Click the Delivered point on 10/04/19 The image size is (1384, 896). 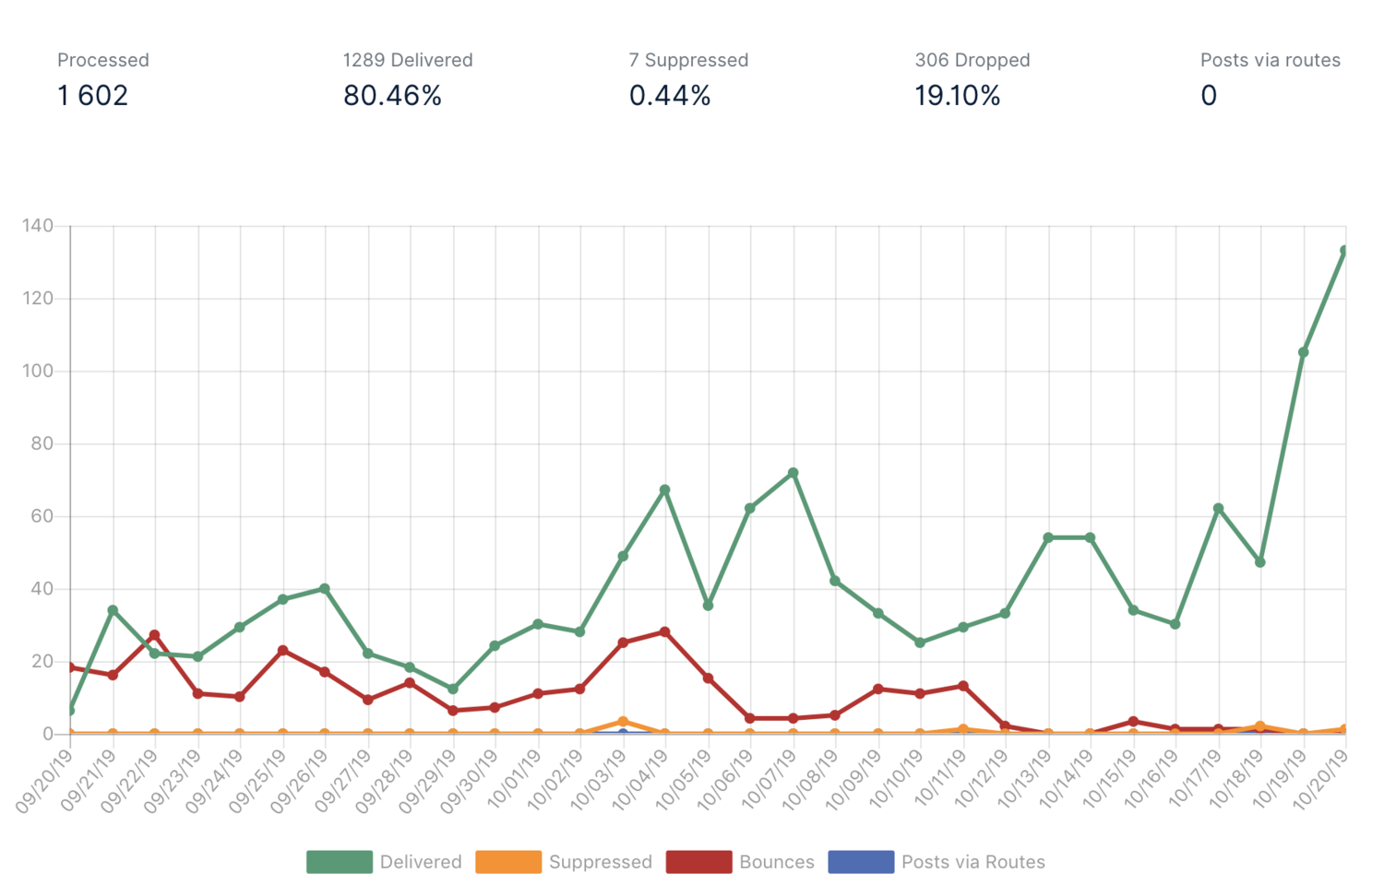coord(664,489)
